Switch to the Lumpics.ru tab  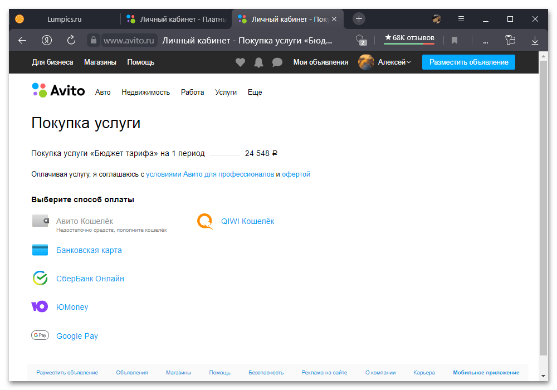pos(64,19)
